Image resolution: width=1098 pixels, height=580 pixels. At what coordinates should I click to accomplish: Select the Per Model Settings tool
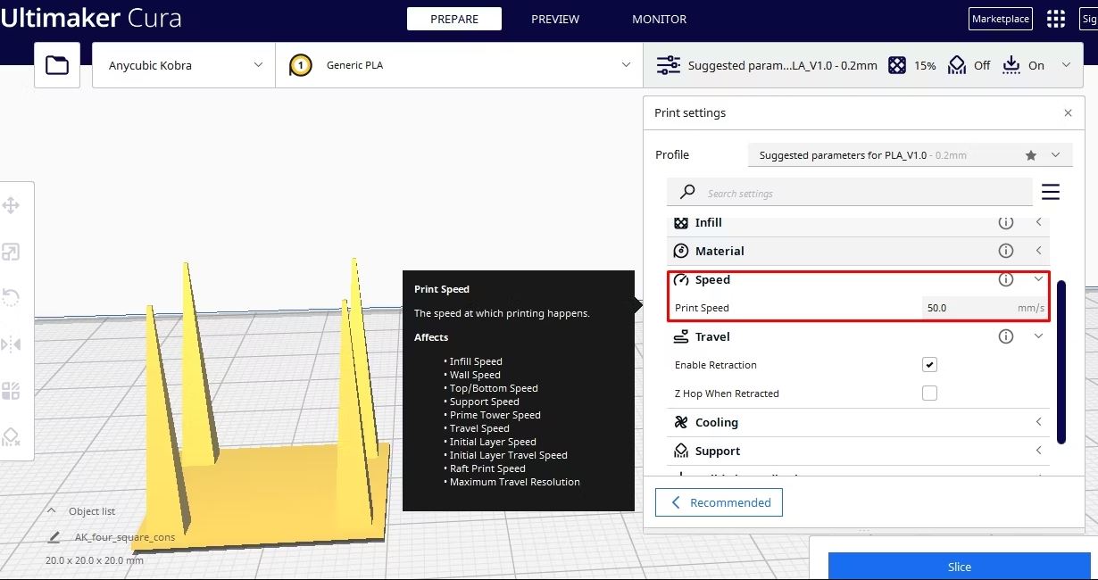[x=11, y=390]
